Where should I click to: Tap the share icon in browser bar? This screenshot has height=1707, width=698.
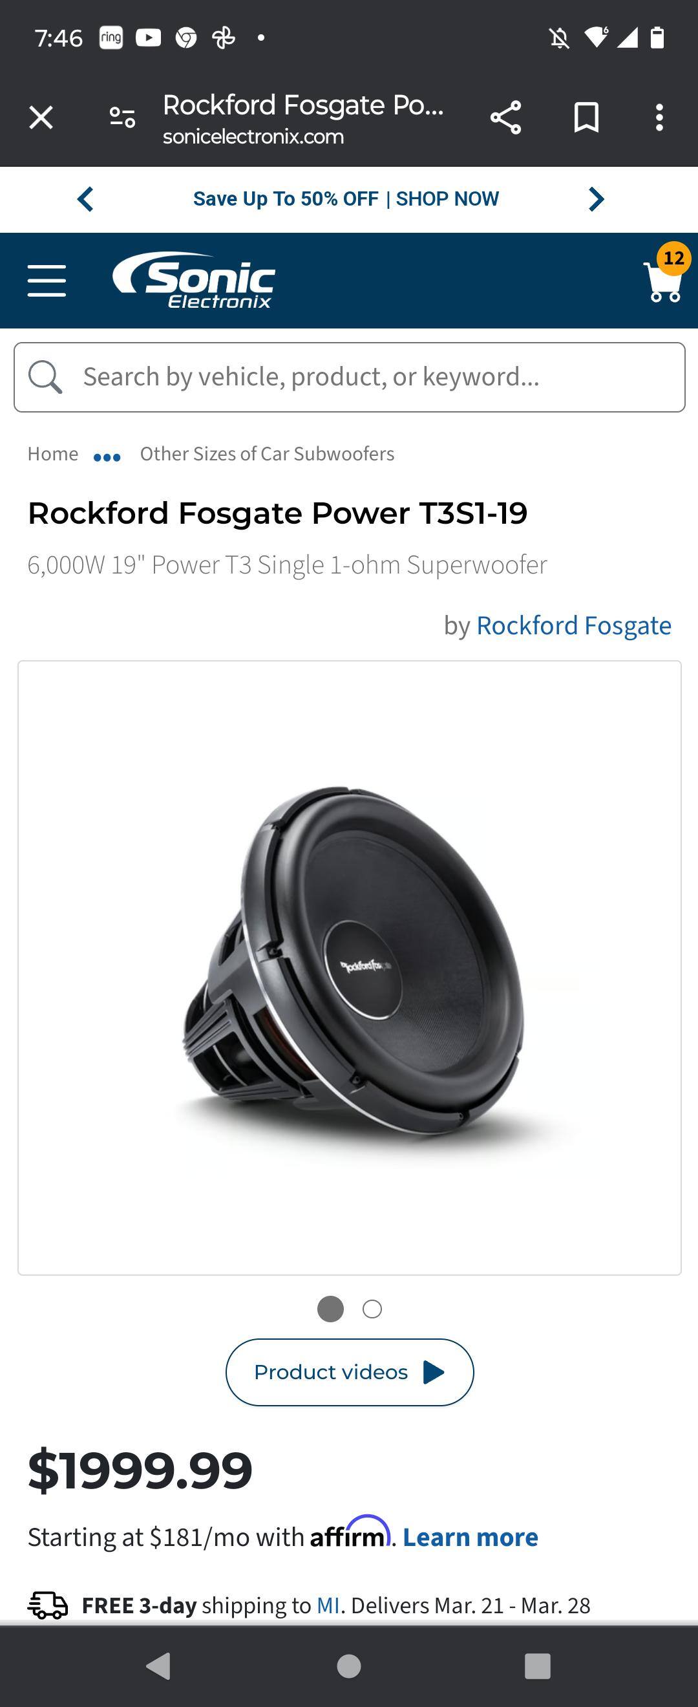click(x=505, y=118)
